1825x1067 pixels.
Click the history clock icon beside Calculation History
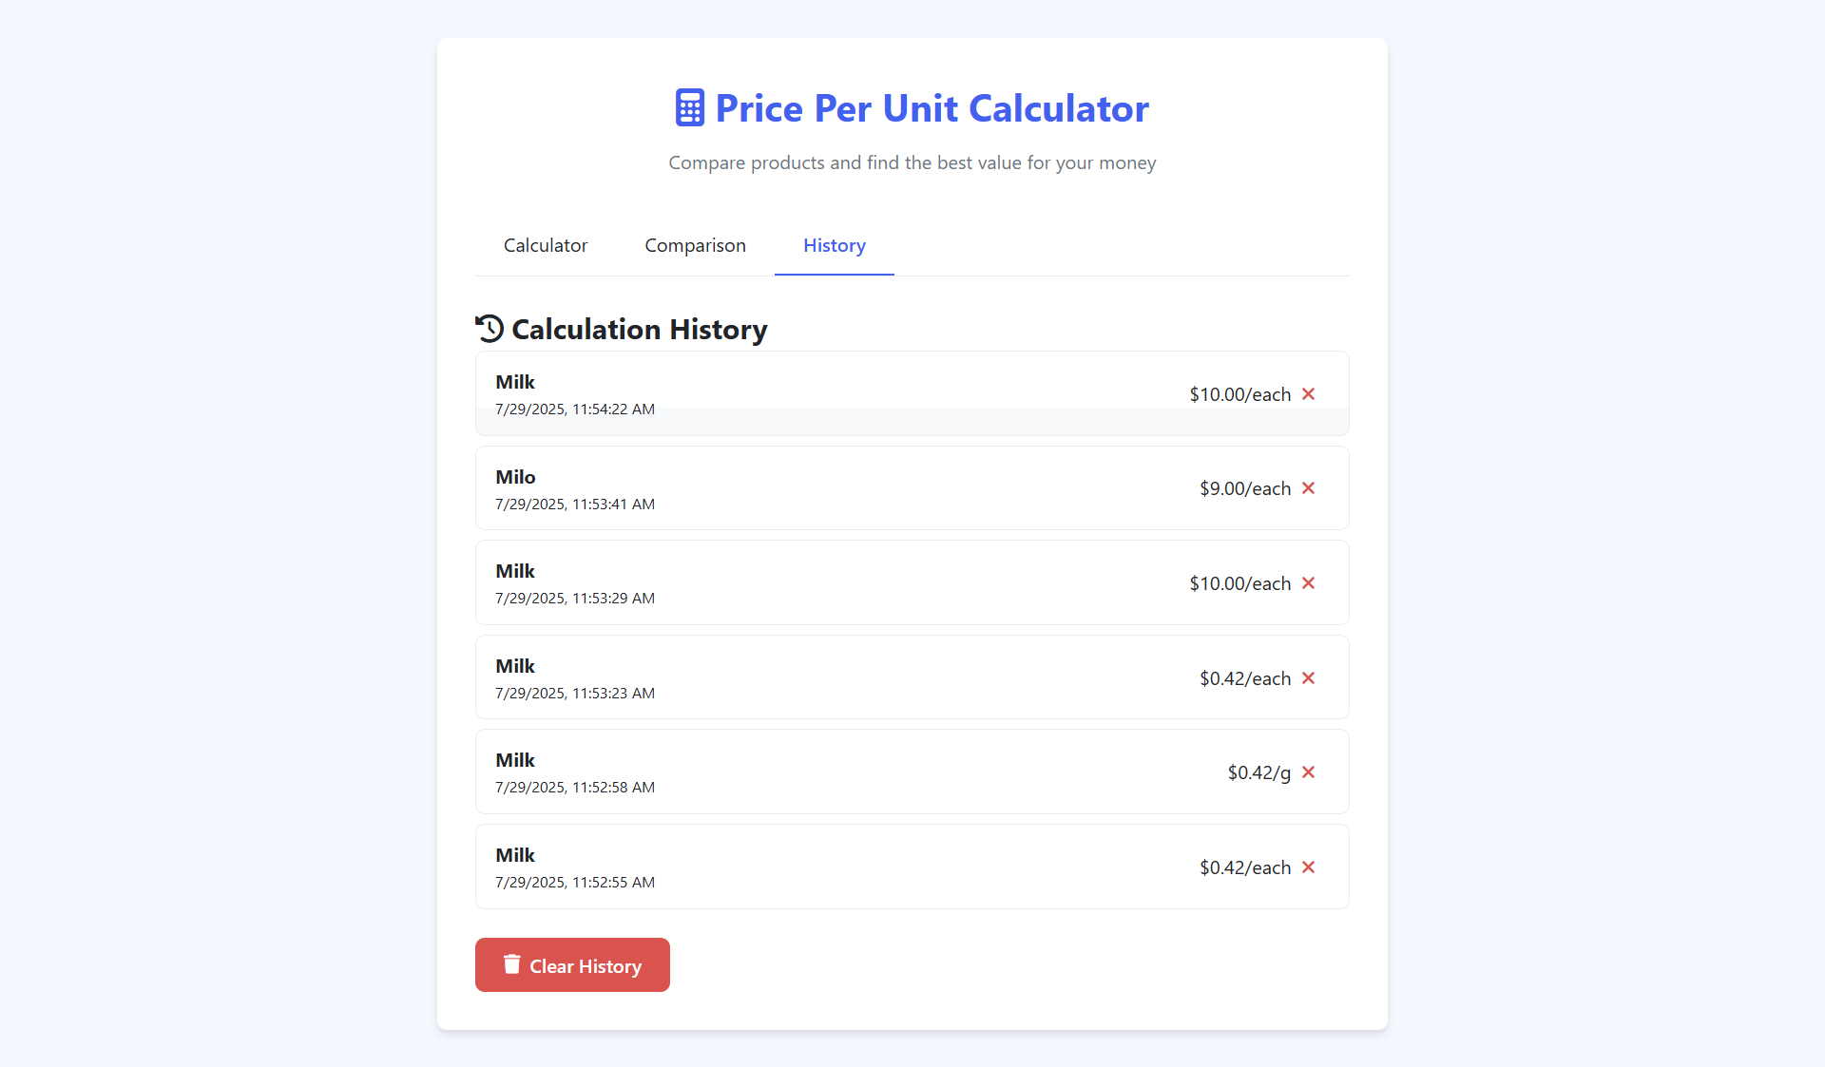coord(490,329)
